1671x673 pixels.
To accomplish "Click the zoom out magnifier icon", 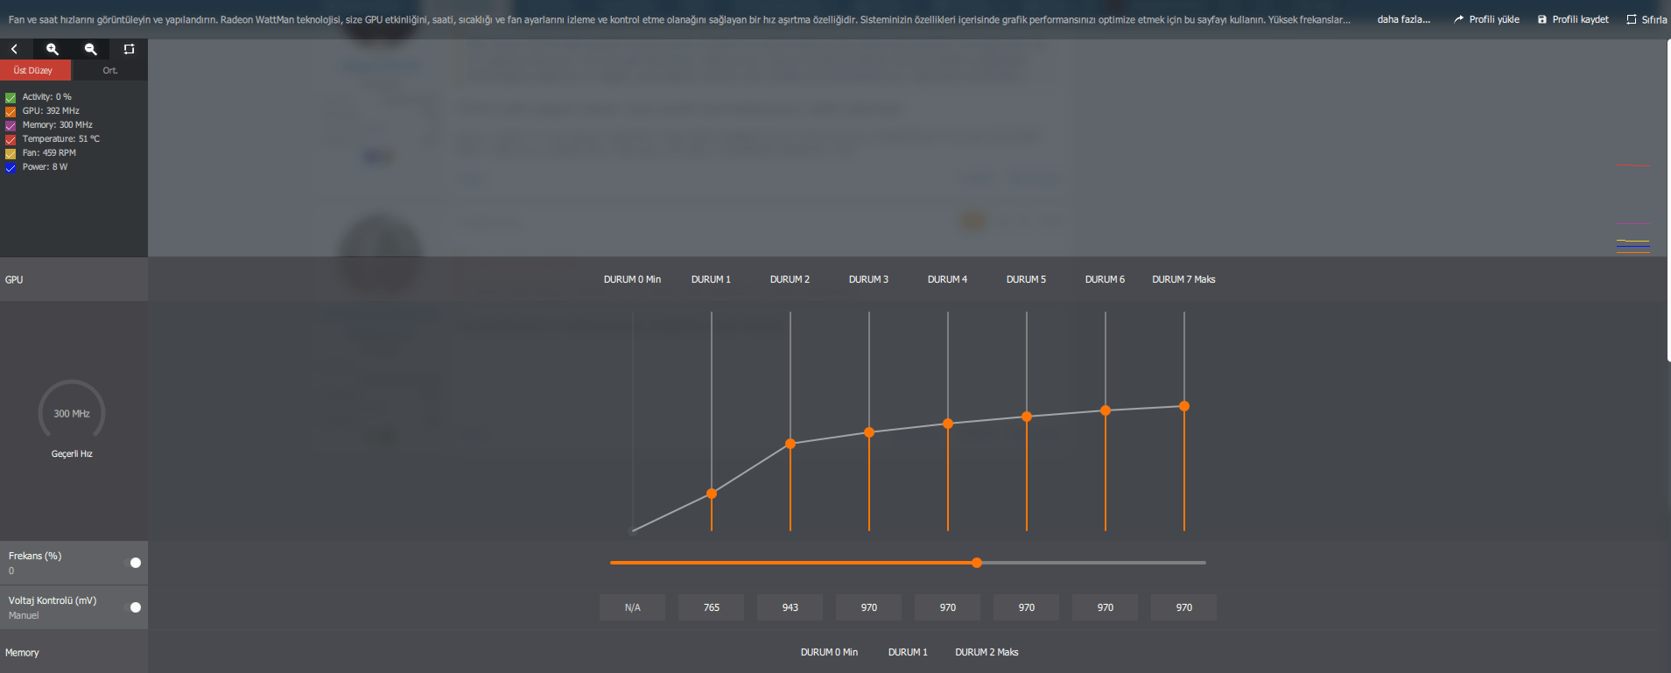I will pyautogui.click(x=91, y=49).
